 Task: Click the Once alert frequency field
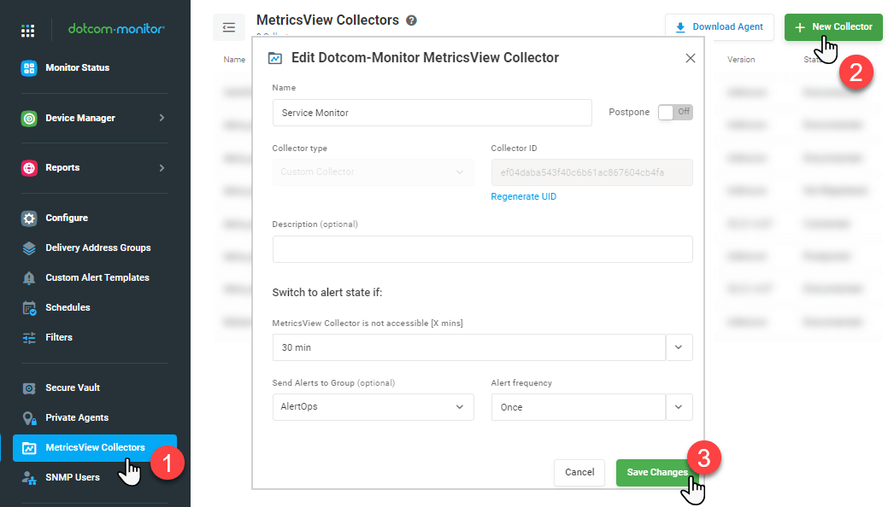578,407
